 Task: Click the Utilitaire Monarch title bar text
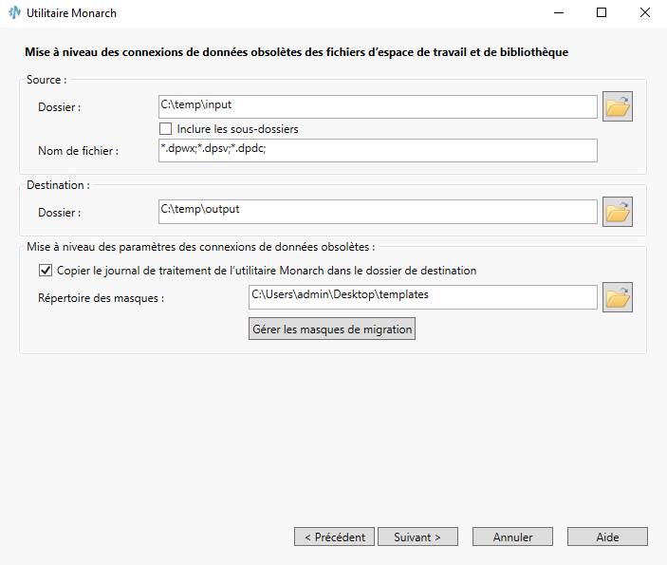tap(74, 14)
